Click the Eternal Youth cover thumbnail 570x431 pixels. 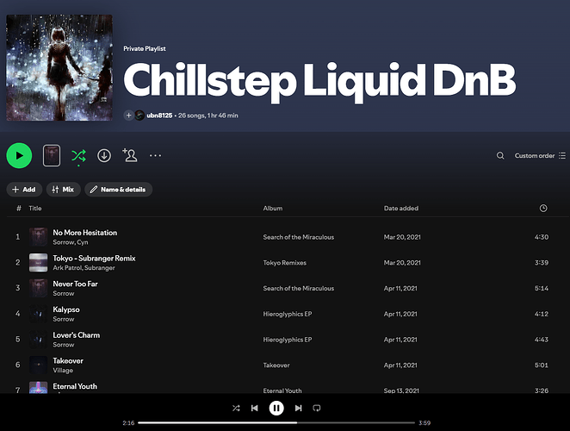tap(38, 387)
